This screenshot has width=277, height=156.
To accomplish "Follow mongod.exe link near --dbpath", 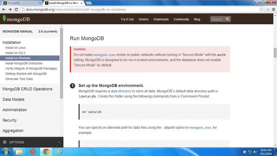I will click(200, 127).
